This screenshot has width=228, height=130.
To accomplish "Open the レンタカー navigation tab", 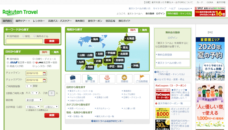I will (39, 21).
